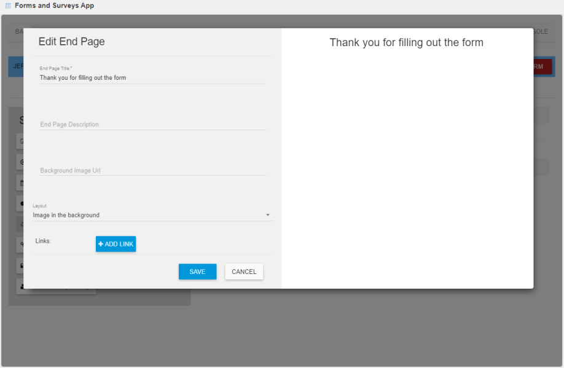Add a new link with ADD LINK
The width and height of the screenshot is (564, 368).
pyautogui.click(x=116, y=244)
